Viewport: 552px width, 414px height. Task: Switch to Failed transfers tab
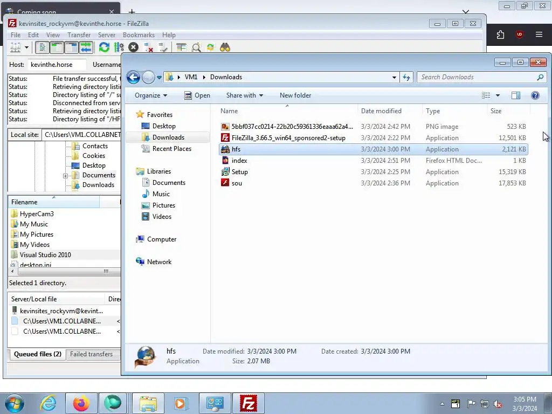pos(91,354)
